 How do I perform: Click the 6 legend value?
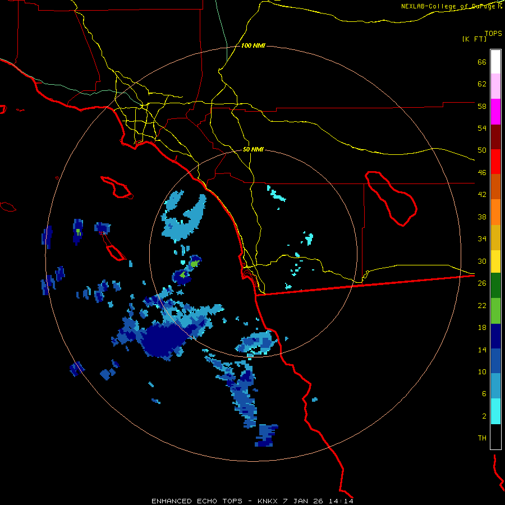coord(484,394)
